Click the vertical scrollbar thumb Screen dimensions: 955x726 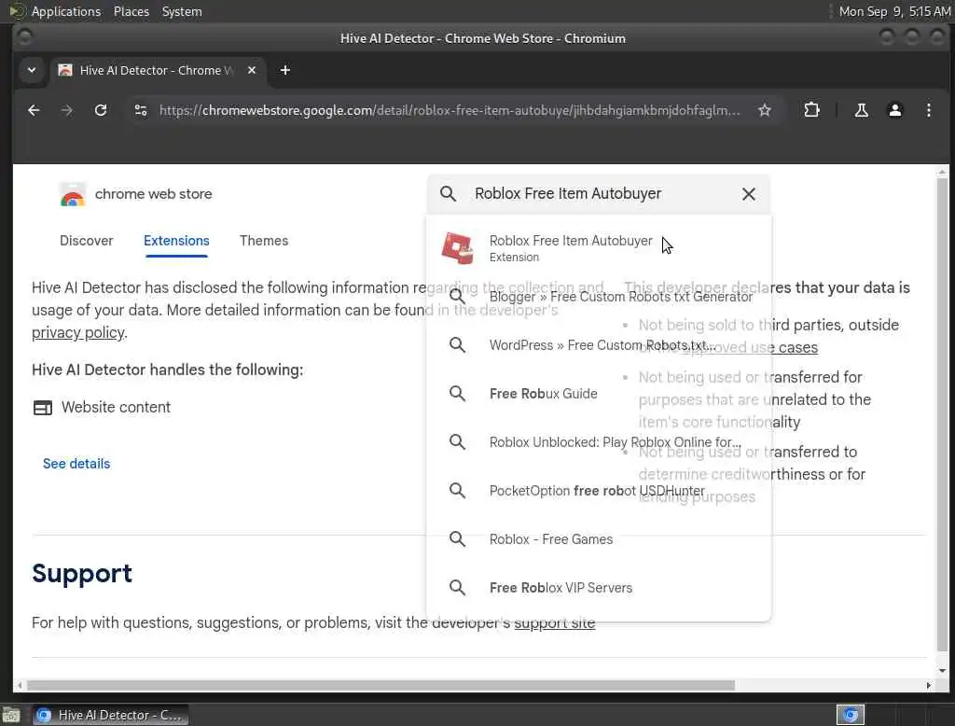click(942, 414)
